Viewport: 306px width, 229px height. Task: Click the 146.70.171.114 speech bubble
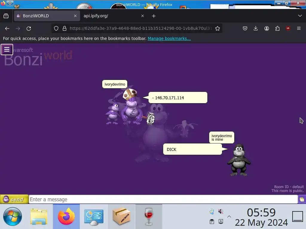(178, 98)
